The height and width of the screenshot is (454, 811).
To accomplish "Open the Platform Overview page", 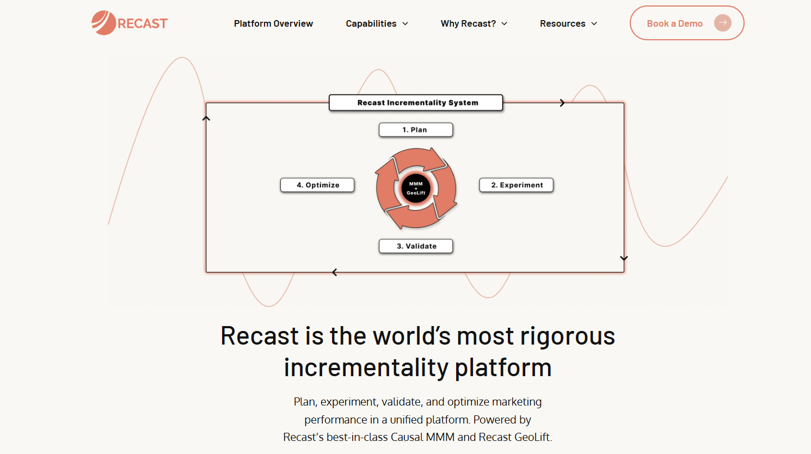I will click(x=273, y=23).
